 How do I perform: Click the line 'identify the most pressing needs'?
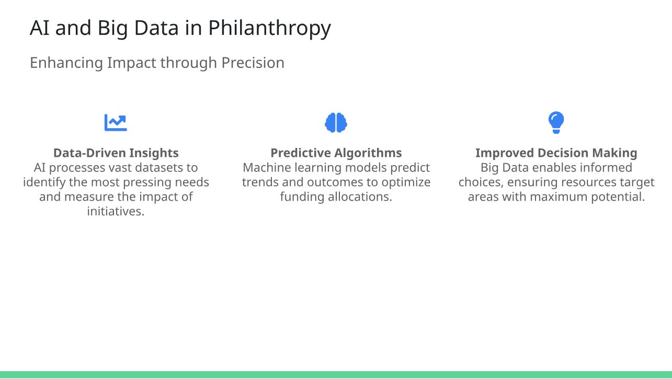click(116, 182)
